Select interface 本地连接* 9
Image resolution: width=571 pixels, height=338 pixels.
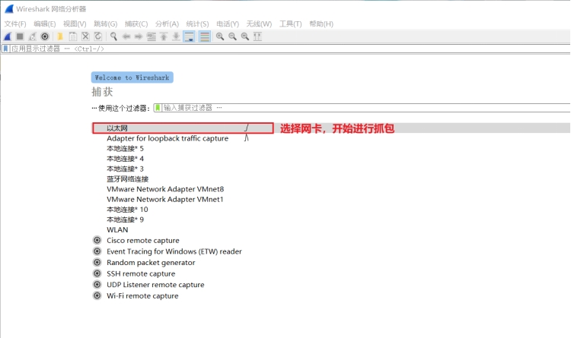point(125,220)
